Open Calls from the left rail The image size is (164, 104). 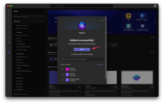[x=8, y=27]
